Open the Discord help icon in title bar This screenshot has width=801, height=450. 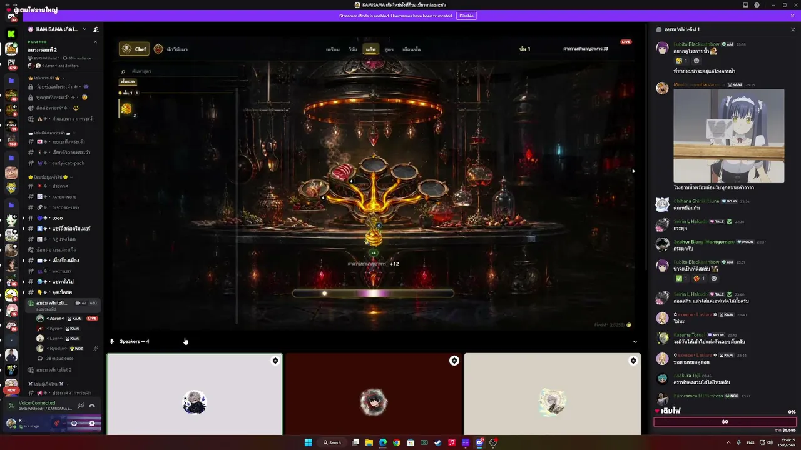click(x=757, y=5)
